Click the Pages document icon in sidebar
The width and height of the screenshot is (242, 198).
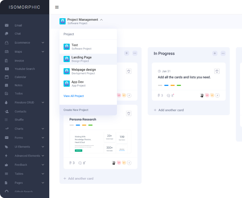[6, 183]
